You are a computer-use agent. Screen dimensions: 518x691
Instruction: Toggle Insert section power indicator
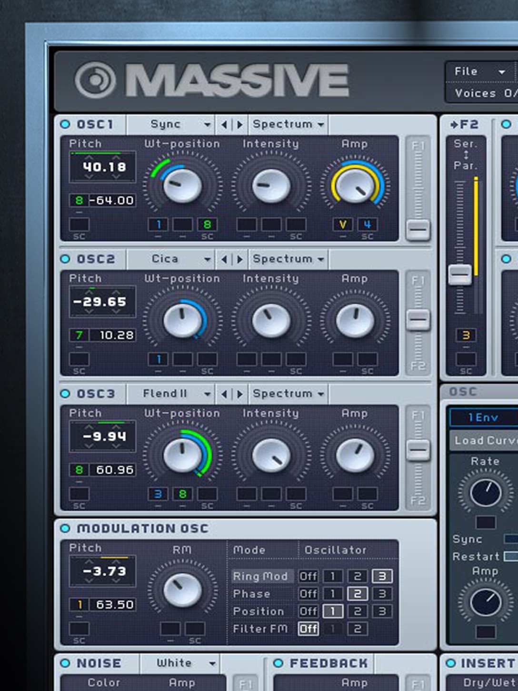(450, 663)
